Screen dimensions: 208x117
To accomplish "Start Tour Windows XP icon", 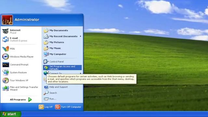I will tap(6, 80).
